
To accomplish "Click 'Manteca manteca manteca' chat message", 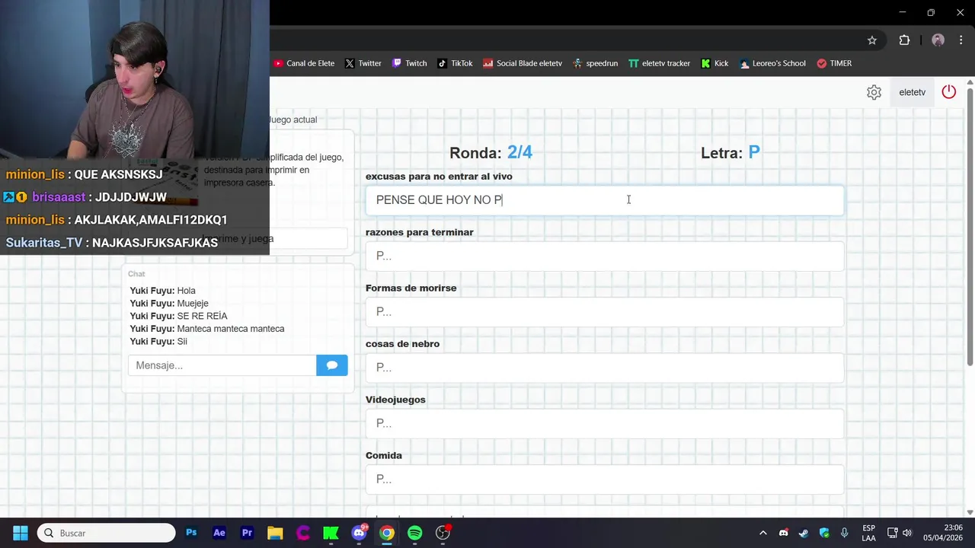I will click(x=231, y=329).
